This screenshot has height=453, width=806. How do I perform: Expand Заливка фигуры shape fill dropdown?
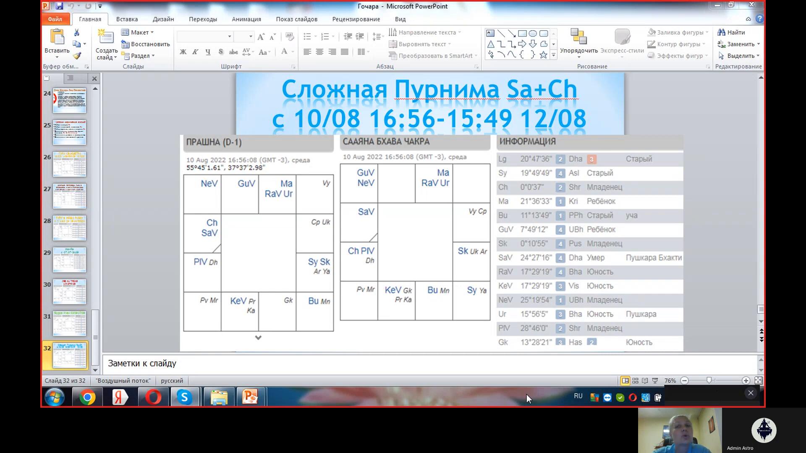[707, 32]
